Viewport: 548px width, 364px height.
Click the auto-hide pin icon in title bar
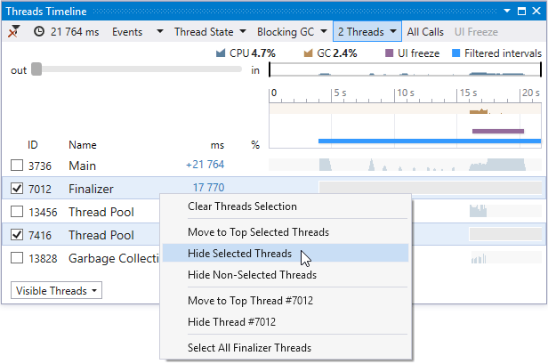point(522,11)
